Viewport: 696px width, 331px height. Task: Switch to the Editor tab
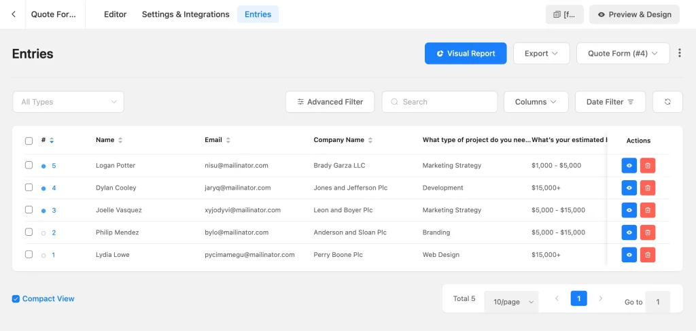tap(116, 14)
